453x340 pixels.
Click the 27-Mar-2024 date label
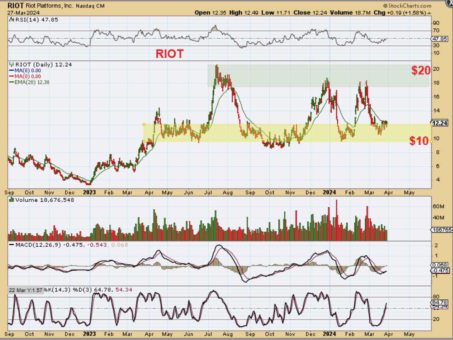click(x=24, y=13)
